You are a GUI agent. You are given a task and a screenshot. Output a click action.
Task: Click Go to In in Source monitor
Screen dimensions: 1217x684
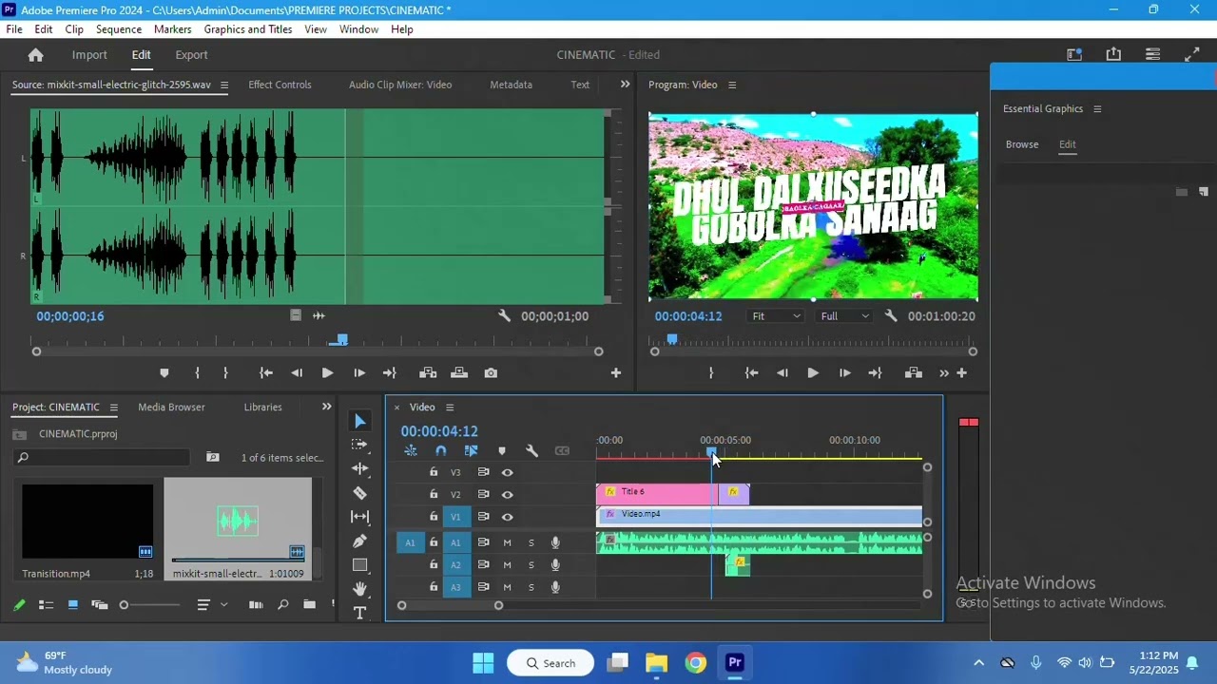[266, 373]
